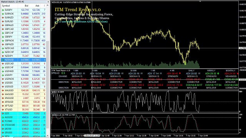
Task: Click the NZDJPY symbol arrow icon
Action: coord(3,56)
